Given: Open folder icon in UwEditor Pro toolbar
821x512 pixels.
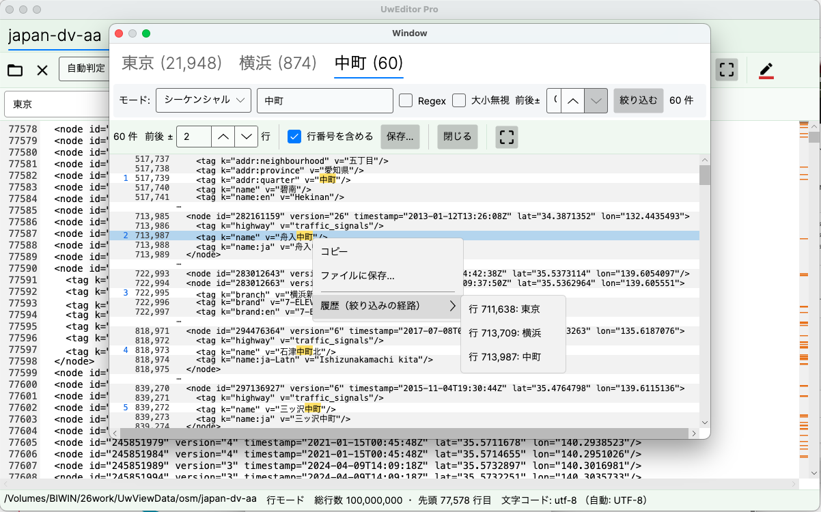Looking at the screenshot, I should pos(15,70).
